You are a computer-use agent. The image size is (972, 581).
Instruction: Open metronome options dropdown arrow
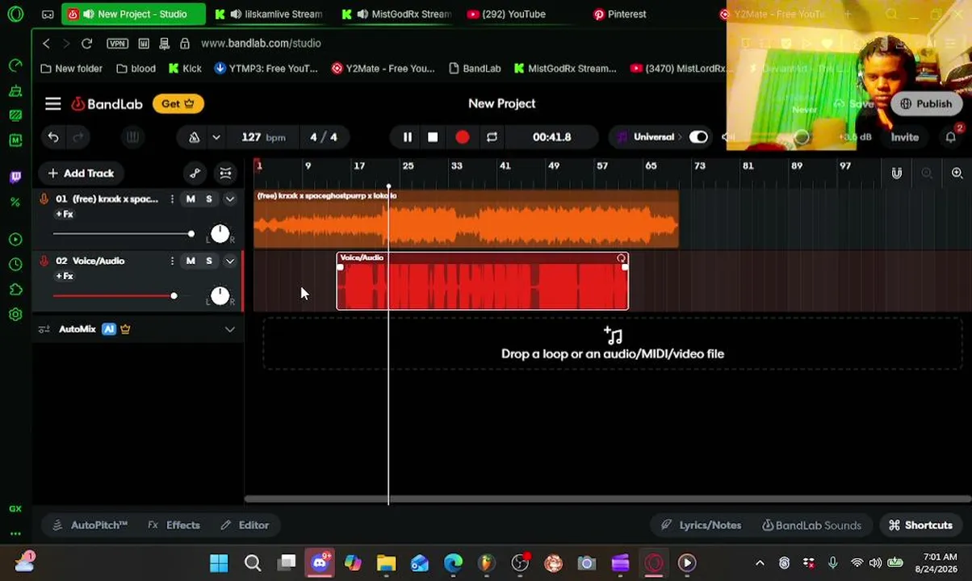pyautogui.click(x=216, y=137)
